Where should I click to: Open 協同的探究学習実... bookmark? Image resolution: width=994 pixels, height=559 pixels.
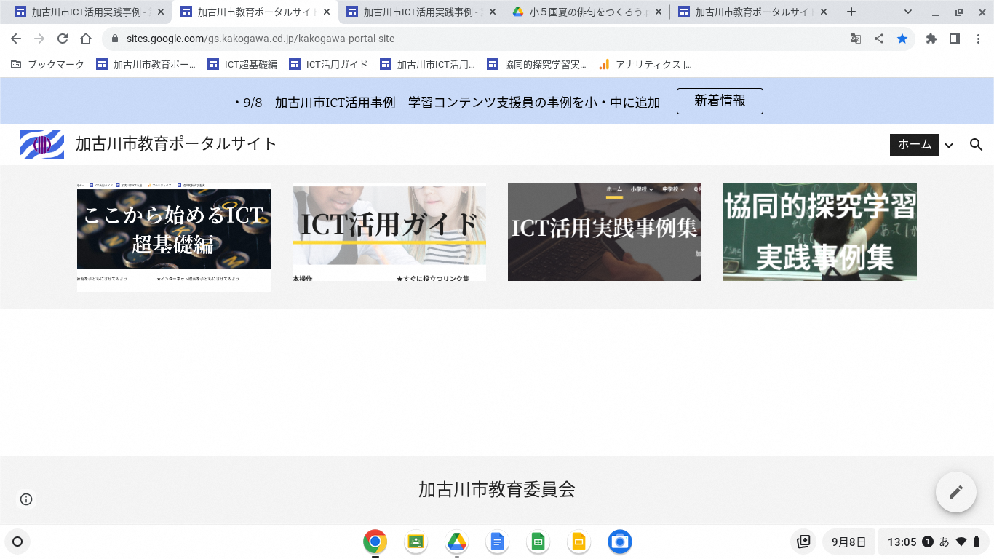(536, 64)
